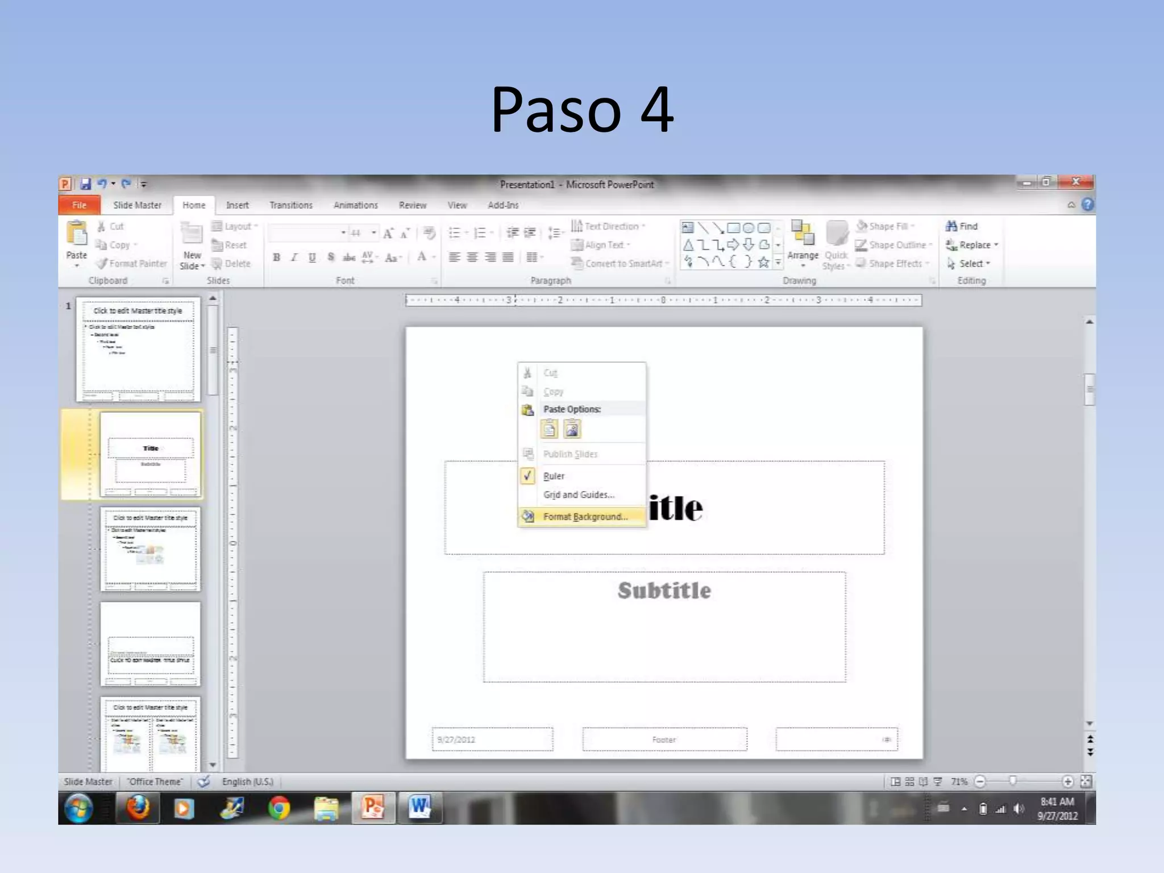Click the zoom slider handle
This screenshot has width=1164, height=873.
[x=1012, y=781]
